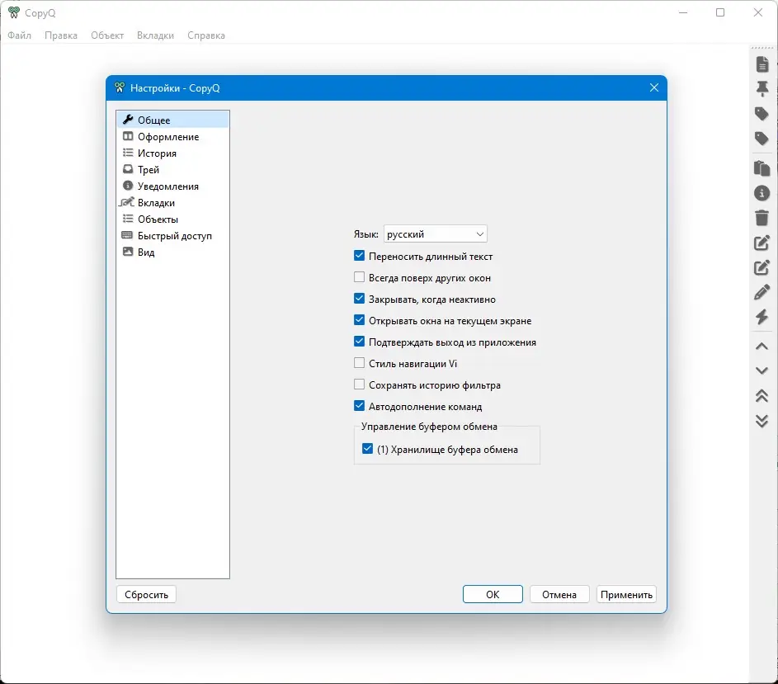Image resolution: width=778 pixels, height=684 pixels.
Task: Select the Общее section with wrench icon
Action: pyautogui.click(x=172, y=120)
